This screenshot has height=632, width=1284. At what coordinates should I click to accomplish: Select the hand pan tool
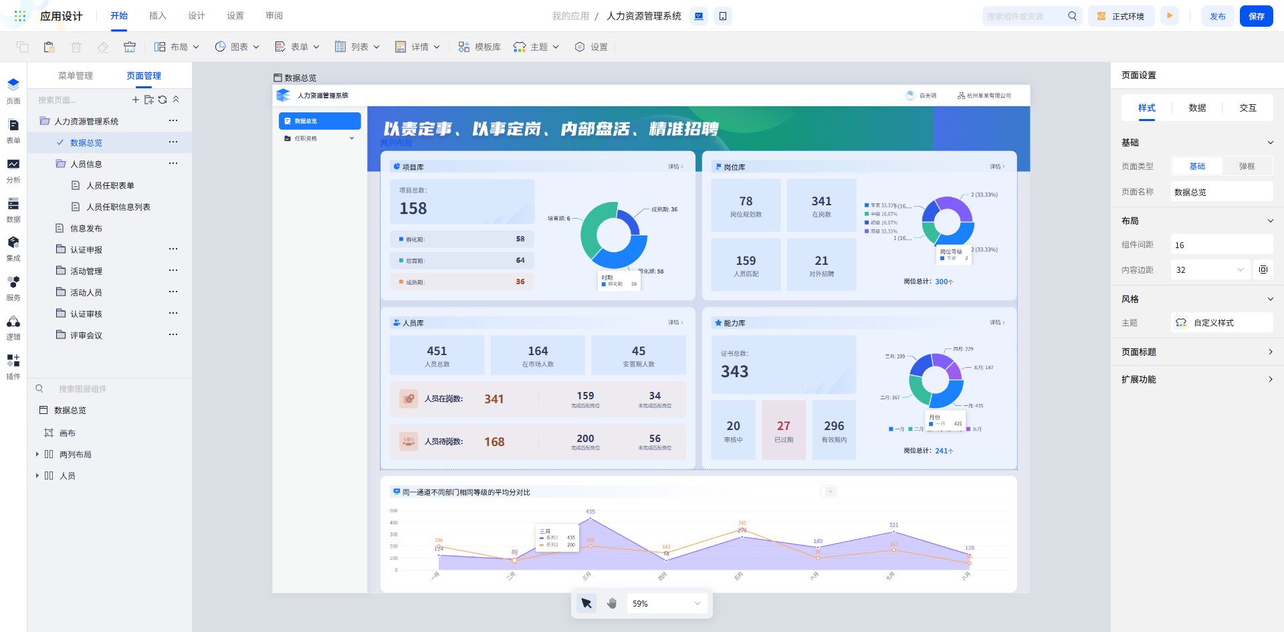coord(612,603)
